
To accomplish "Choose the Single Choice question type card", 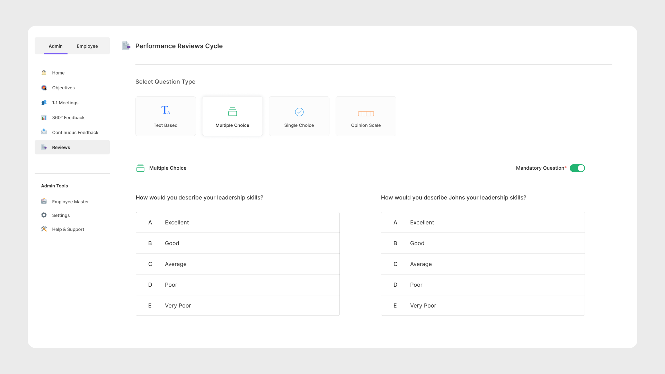I will pyautogui.click(x=299, y=116).
